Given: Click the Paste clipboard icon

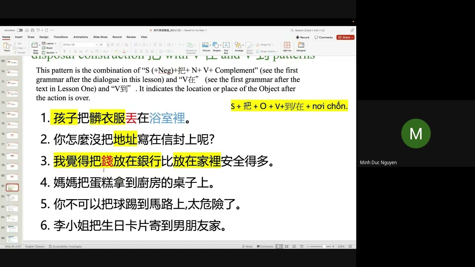Looking at the screenshot, I should [7, 45].
